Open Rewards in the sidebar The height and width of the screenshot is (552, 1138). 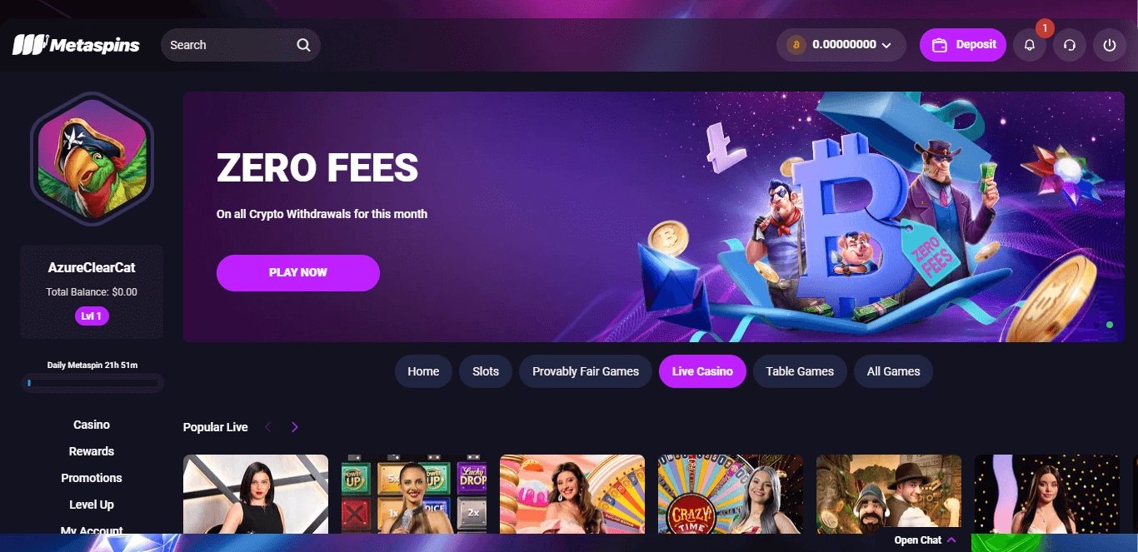(92, 451)
